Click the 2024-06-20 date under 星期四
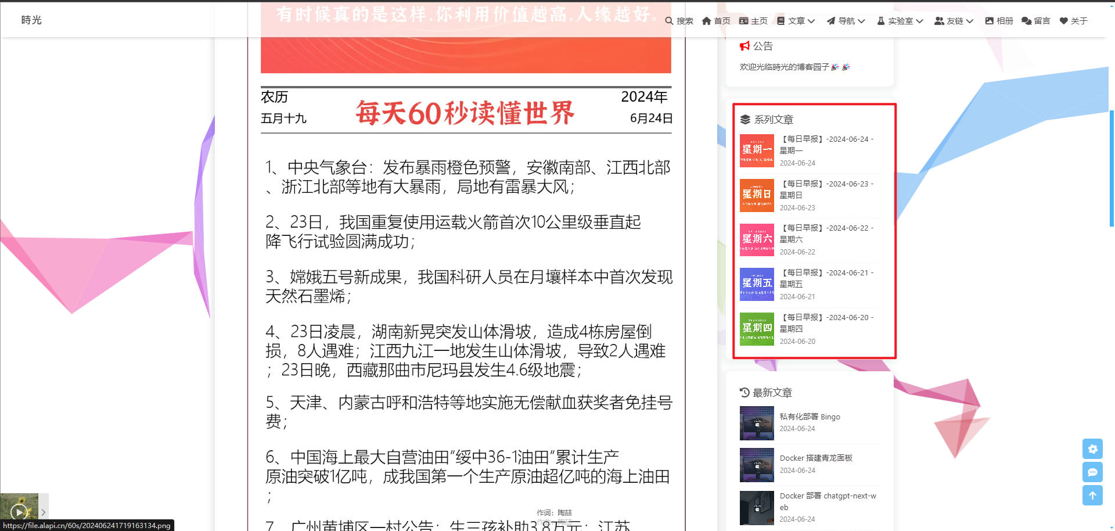Screen dimensions: 1115x531 797,342
